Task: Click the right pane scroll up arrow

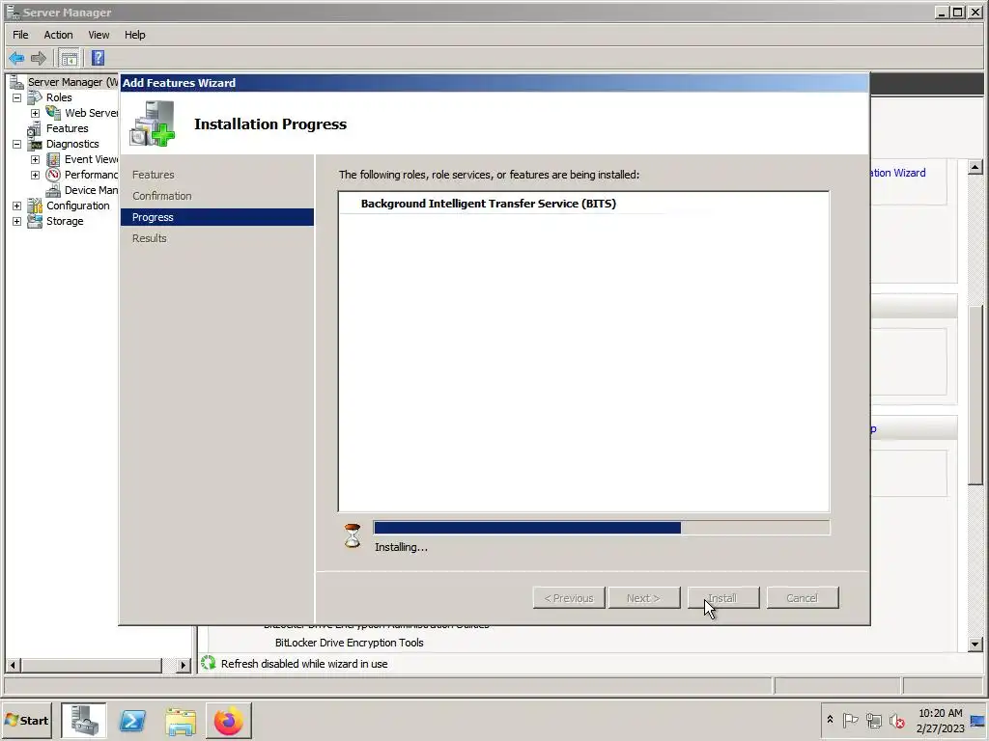Action: coord(975,167)
